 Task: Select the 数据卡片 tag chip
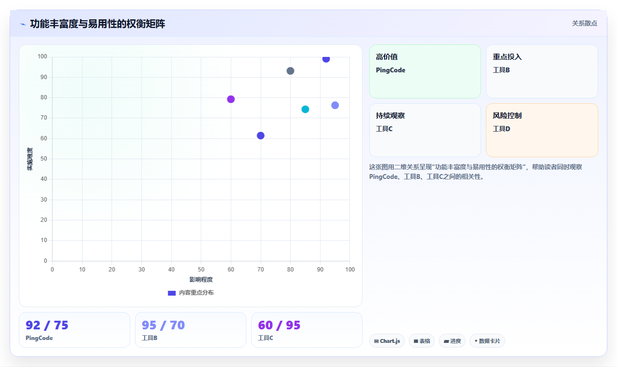(487, 341)
